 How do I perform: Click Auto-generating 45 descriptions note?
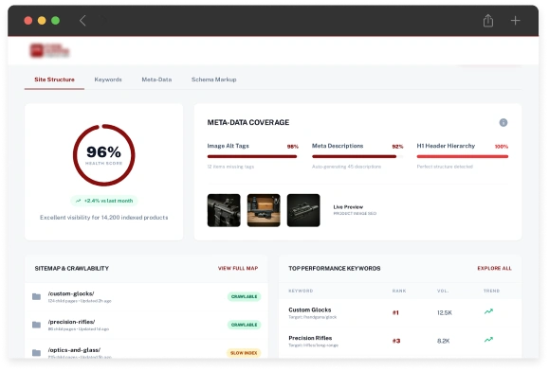pos(346,167)
